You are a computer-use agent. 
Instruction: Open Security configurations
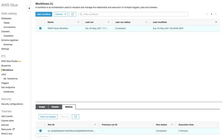coord(12,104)
